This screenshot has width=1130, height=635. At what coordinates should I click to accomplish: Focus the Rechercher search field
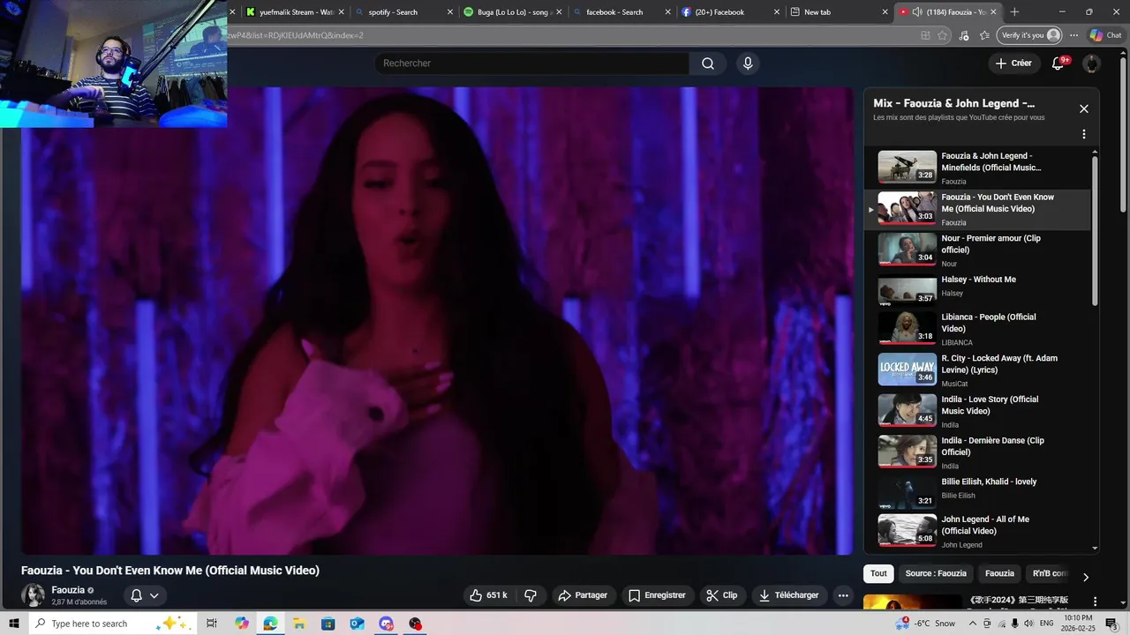click(x=532, y=63)
